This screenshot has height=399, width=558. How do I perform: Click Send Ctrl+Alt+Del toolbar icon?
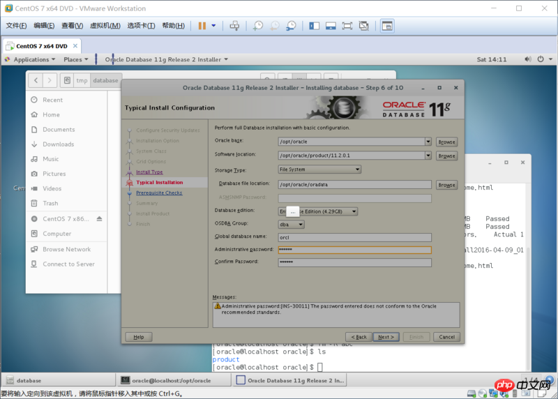234,26
